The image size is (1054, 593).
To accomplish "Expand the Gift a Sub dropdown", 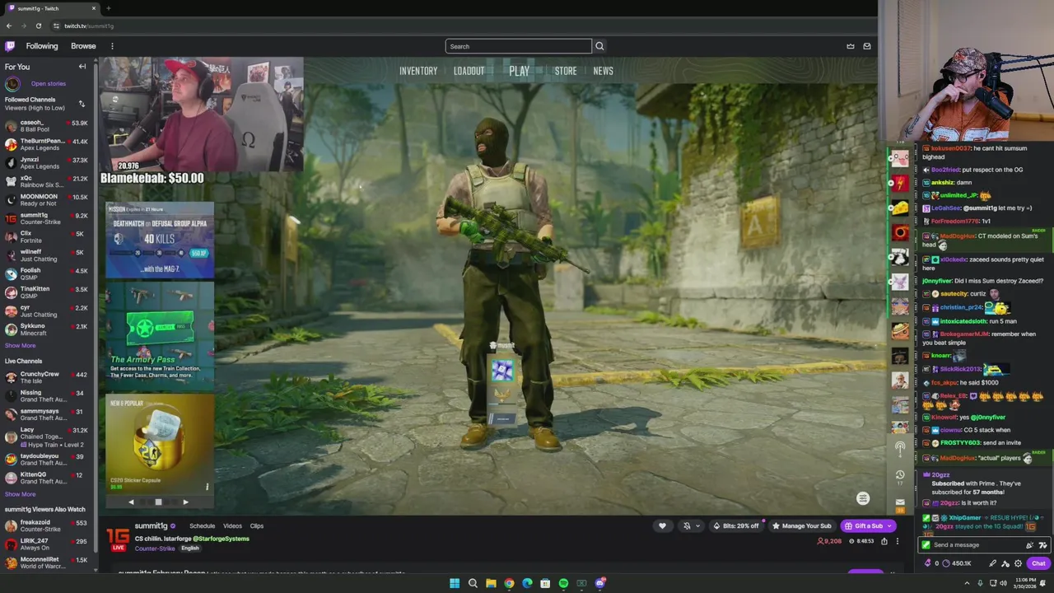I will click(x=890, y=525).
